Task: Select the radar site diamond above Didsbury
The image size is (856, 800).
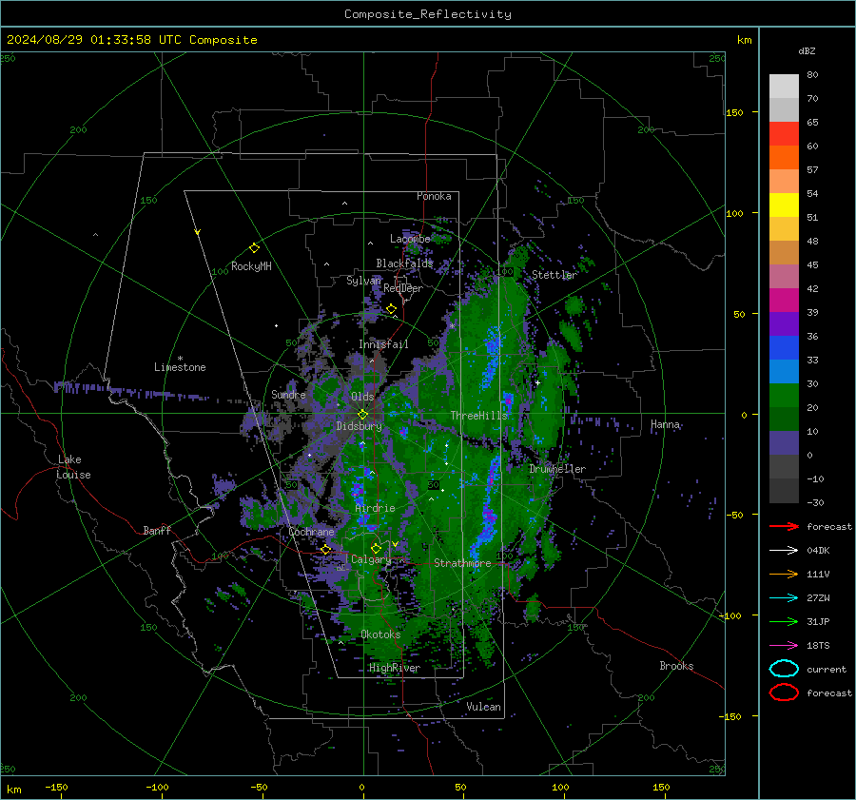Action: tap(362, 415)
